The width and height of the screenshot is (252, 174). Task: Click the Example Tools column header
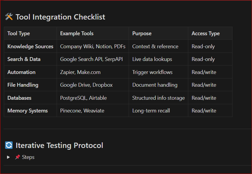(77, 33)
